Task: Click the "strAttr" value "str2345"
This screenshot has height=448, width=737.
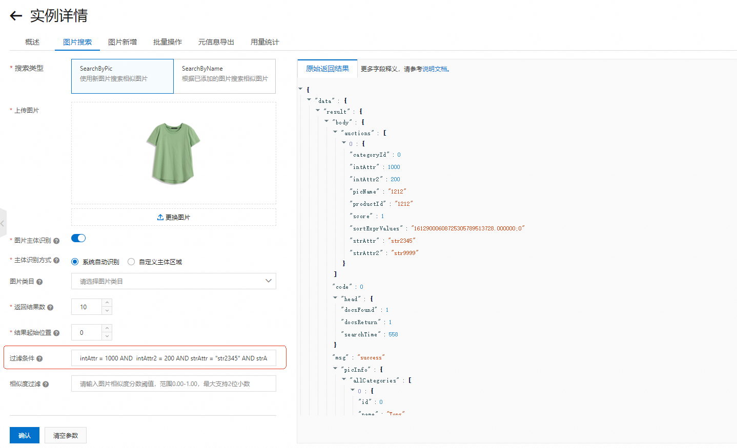Action: pos(402,241)
